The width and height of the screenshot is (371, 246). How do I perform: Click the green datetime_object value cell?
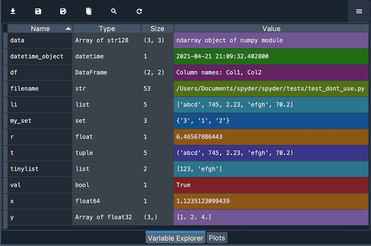pyautogui.click(x=271, y=56)
